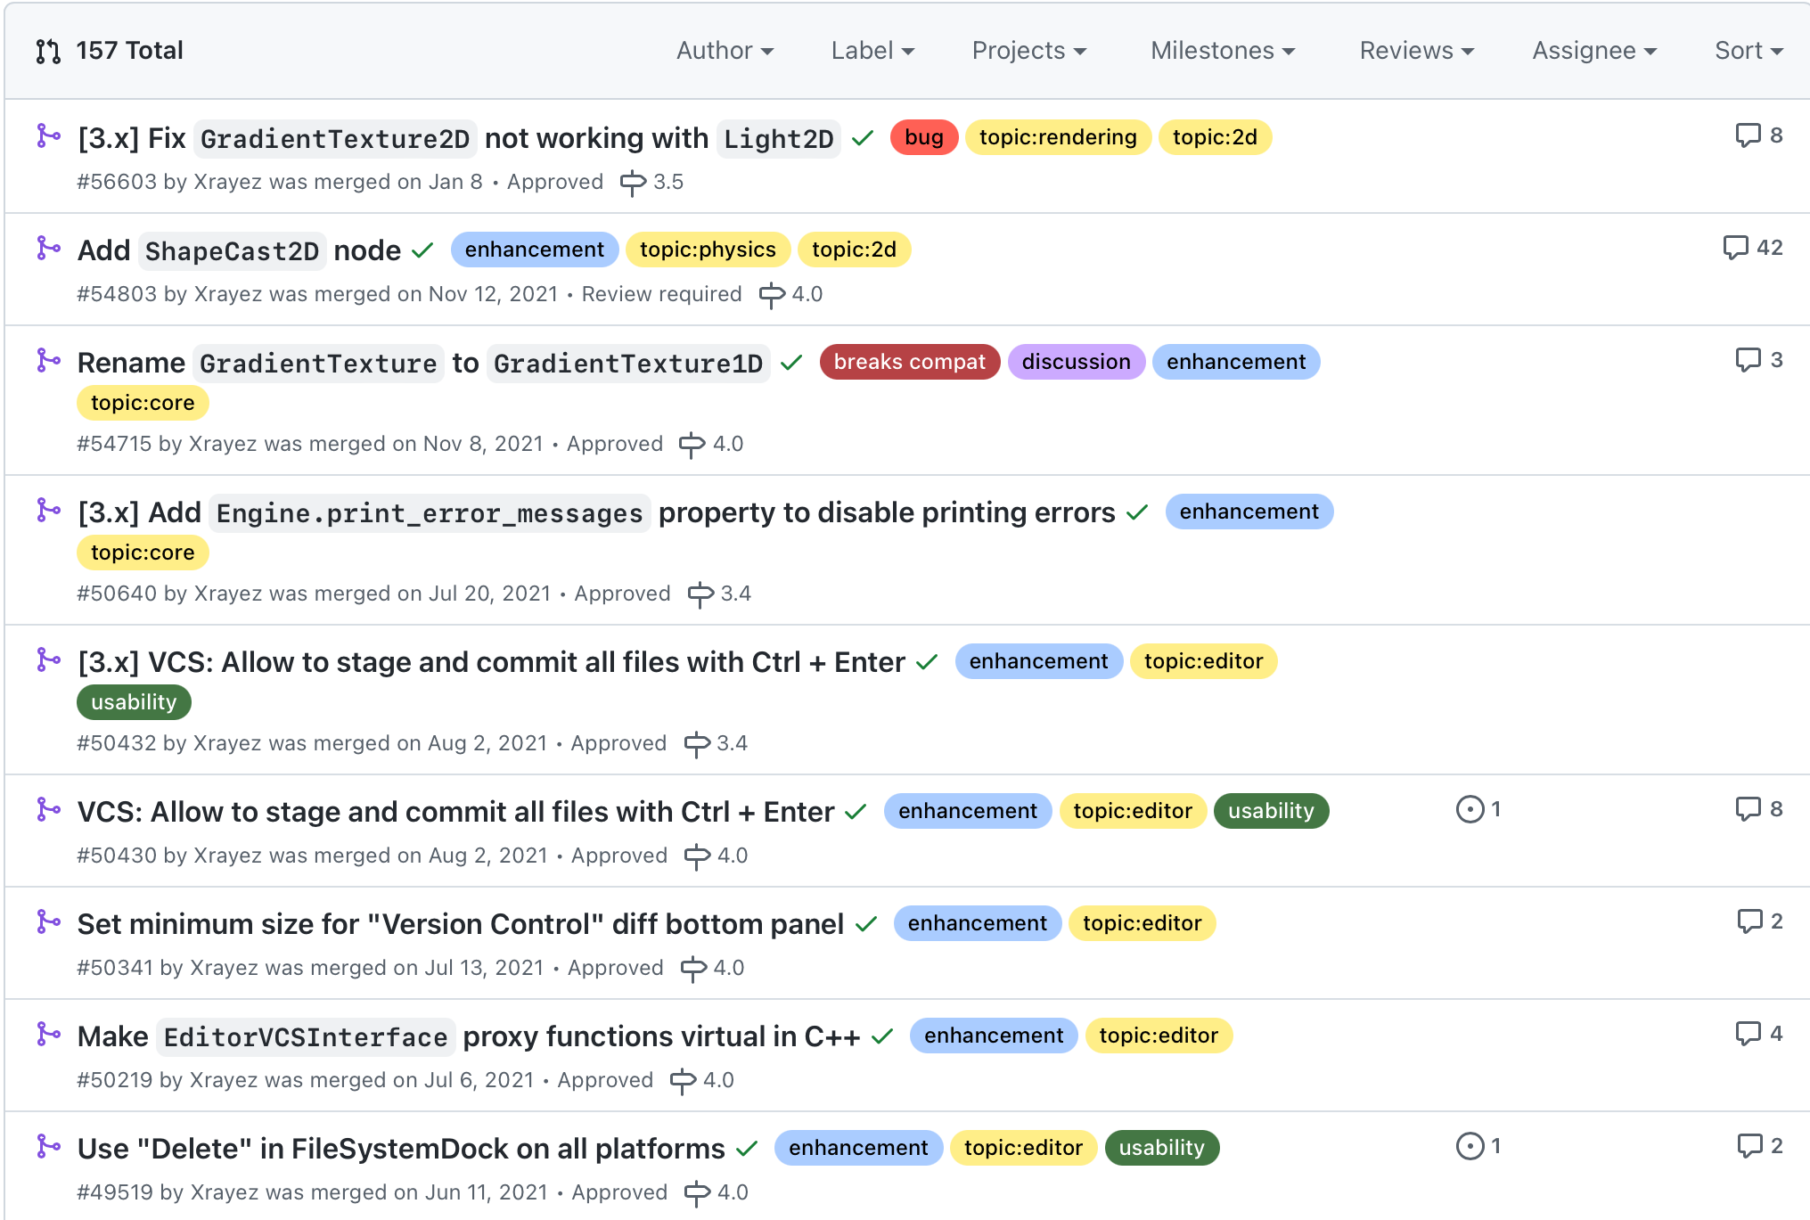Click Approved status on PR #50341
Screen dimensions: 1810x1220
click(x=615, y=968)
